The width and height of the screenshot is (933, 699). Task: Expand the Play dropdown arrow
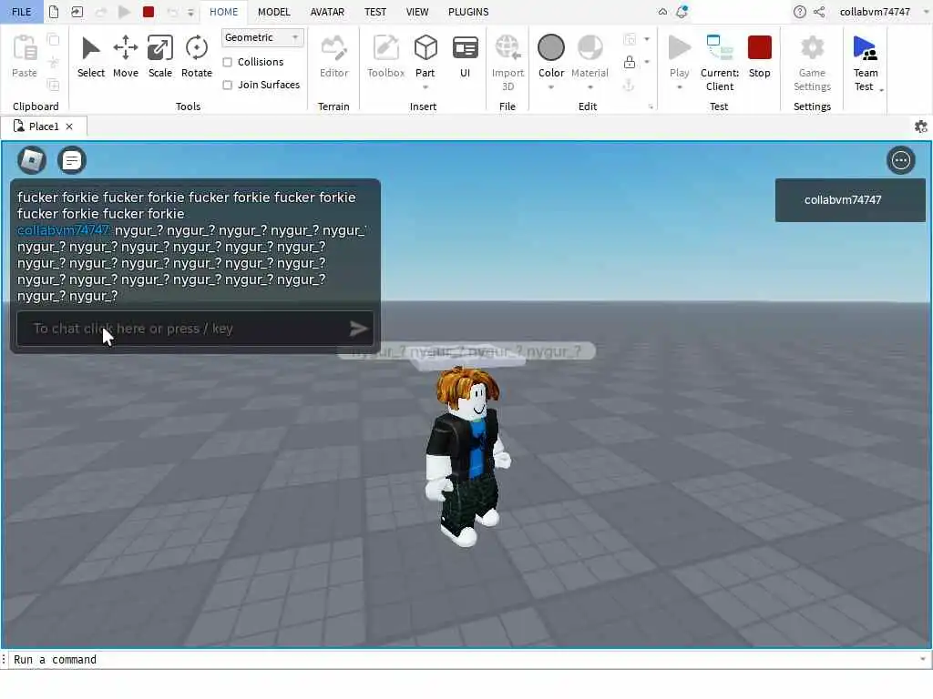679,87
